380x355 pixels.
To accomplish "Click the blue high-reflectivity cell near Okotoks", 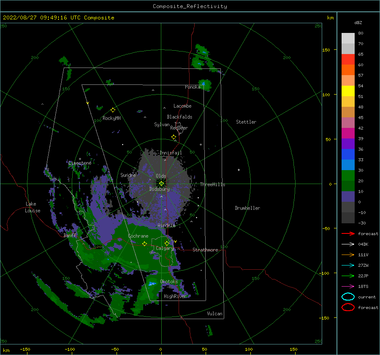I will click(152, 284).
